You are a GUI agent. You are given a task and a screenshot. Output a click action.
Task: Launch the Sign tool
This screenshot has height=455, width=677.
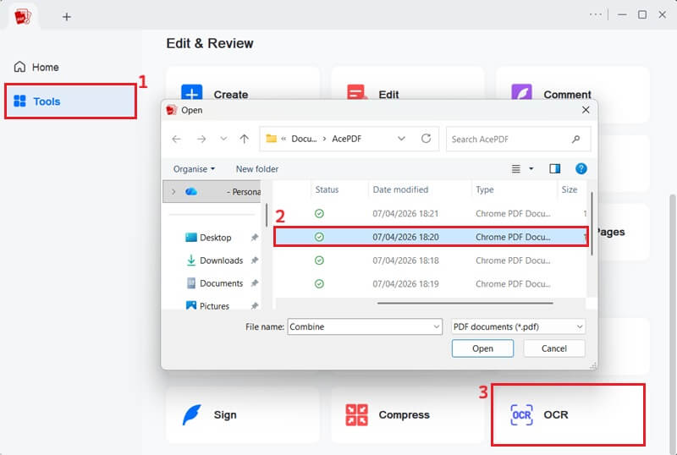coord(243,415)
